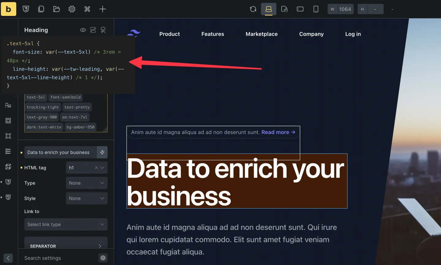Open the settings gear in the top toolbar
Viewport: 441px width, 265px height.
[72, 9]
